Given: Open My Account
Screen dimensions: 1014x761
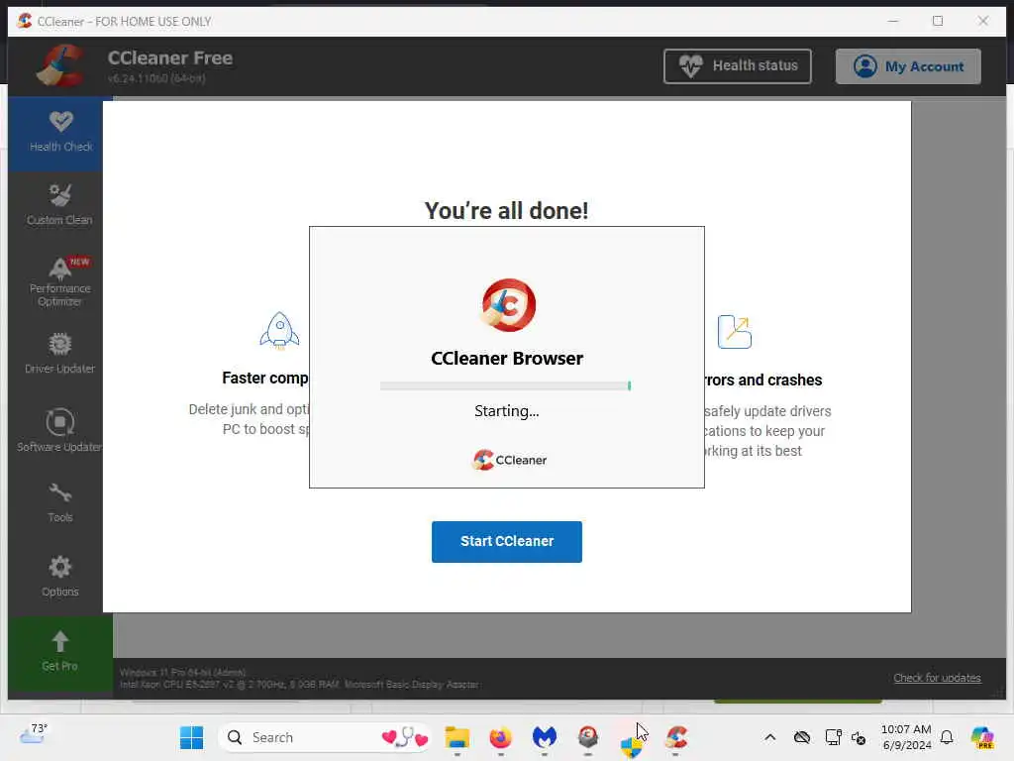Looking at the screenshot, I should tap(908, 66).
